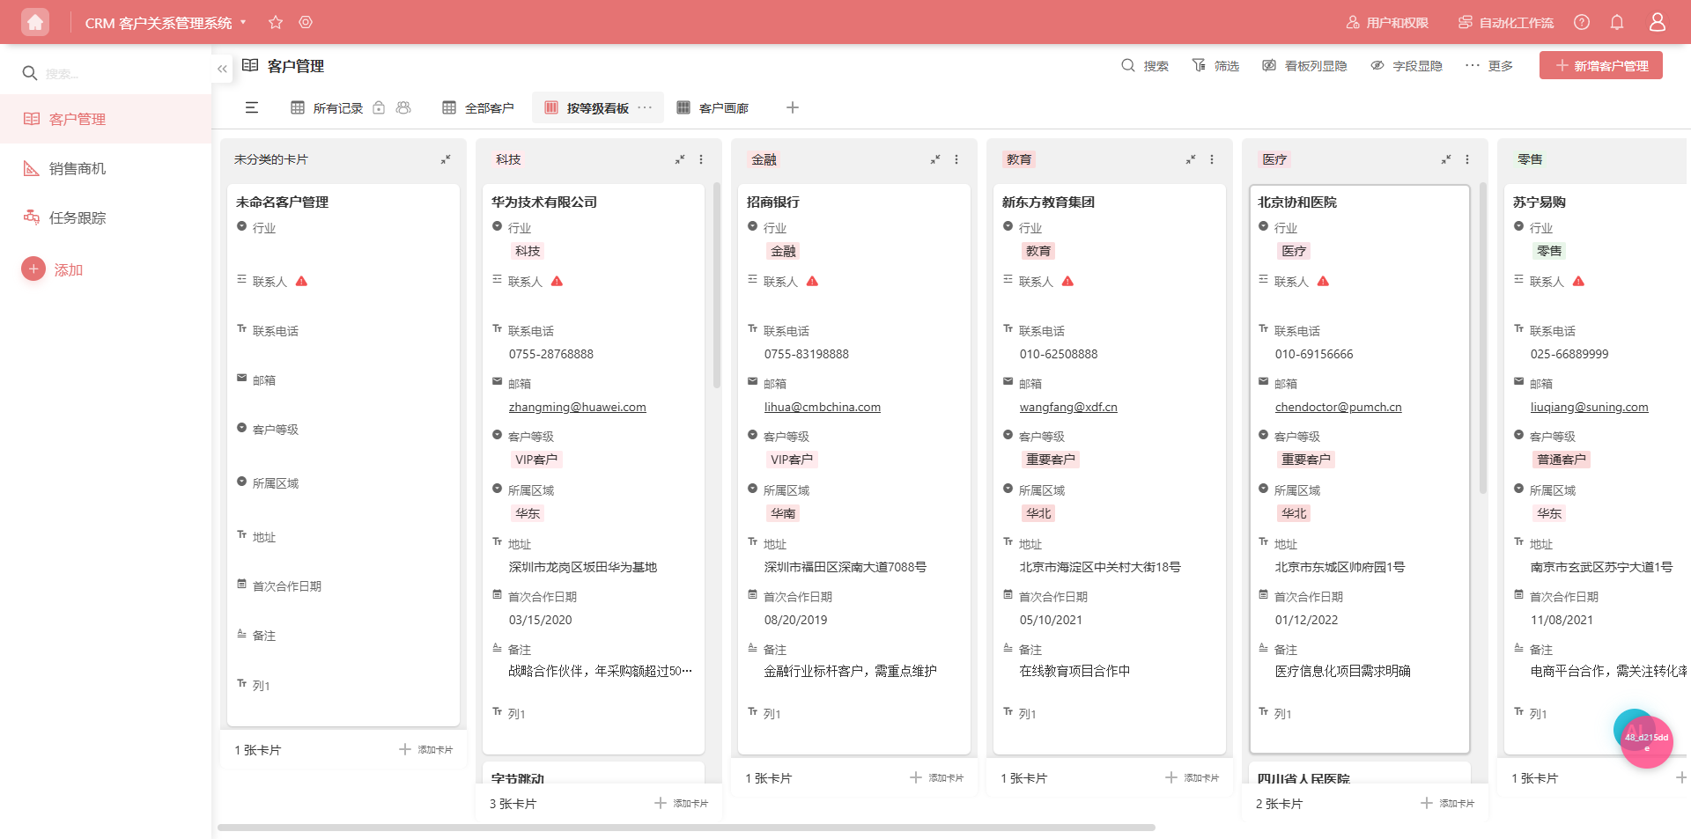Open 金融 column more options menu
1691x839 pixels.
(956, 159)
